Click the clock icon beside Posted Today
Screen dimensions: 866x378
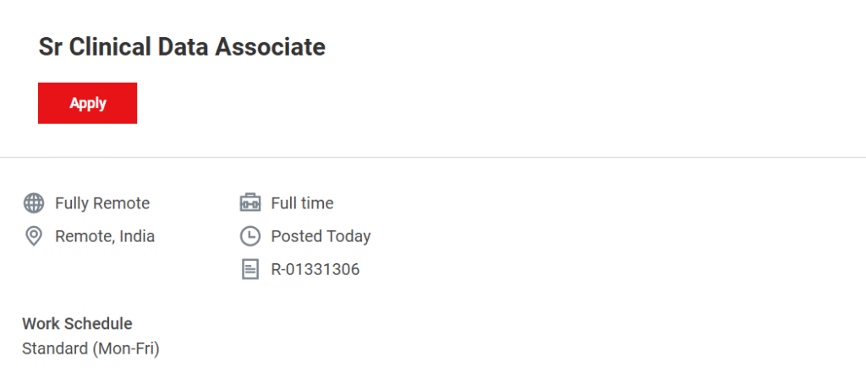249,236
